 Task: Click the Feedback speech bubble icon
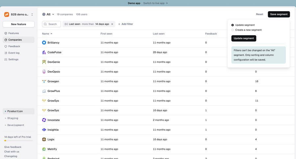coord(6,46)
